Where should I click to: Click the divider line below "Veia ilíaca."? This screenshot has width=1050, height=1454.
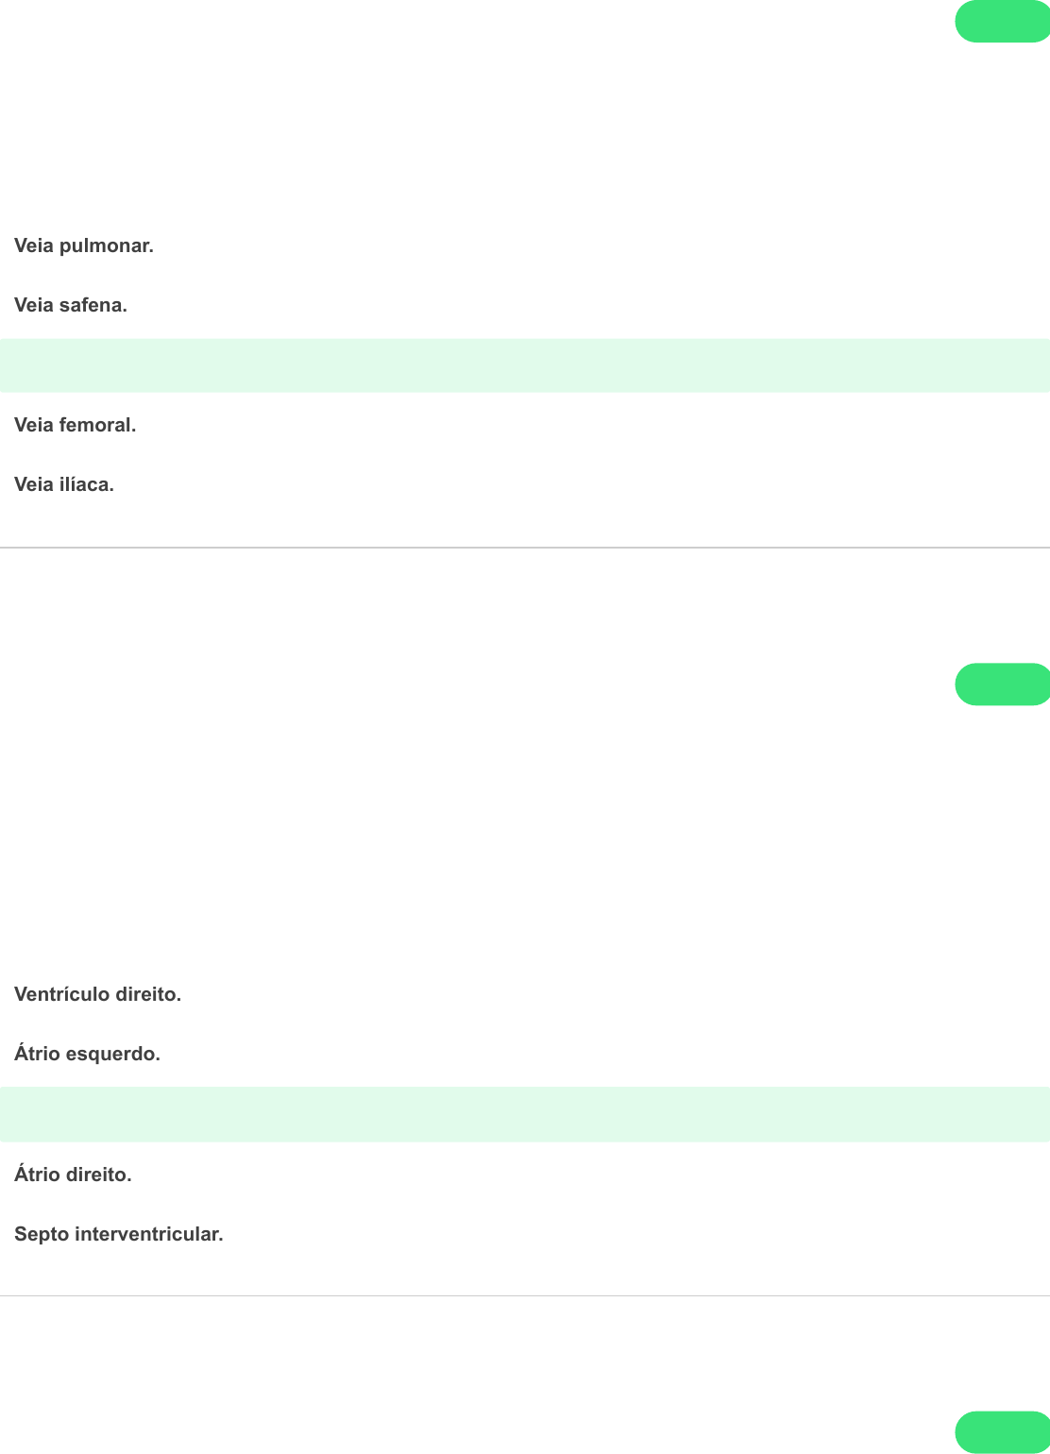pyautogui.click(x=524, y=548)
